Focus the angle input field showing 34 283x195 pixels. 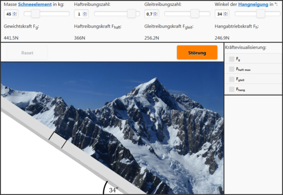[x=222, y=14]
